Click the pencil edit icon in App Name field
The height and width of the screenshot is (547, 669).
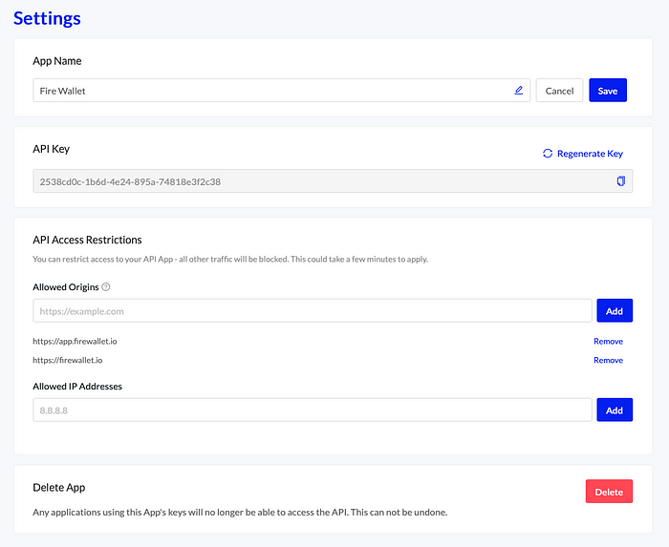coord(519,91)
